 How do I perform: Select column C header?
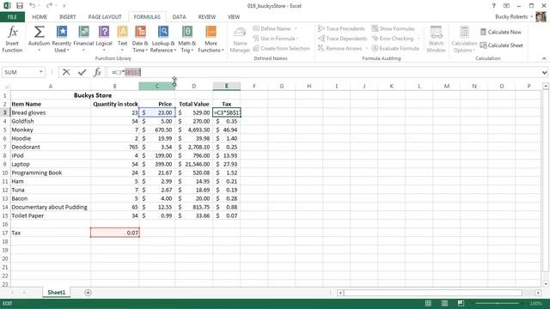pyautogui.click(x=157, y=86)
